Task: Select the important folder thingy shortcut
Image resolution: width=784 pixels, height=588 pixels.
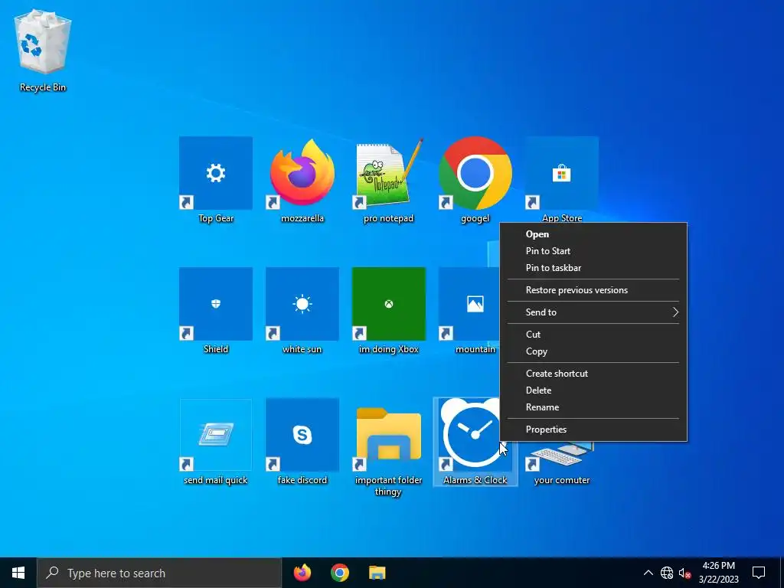Action: pyautogui.click(x=388, y=435)
